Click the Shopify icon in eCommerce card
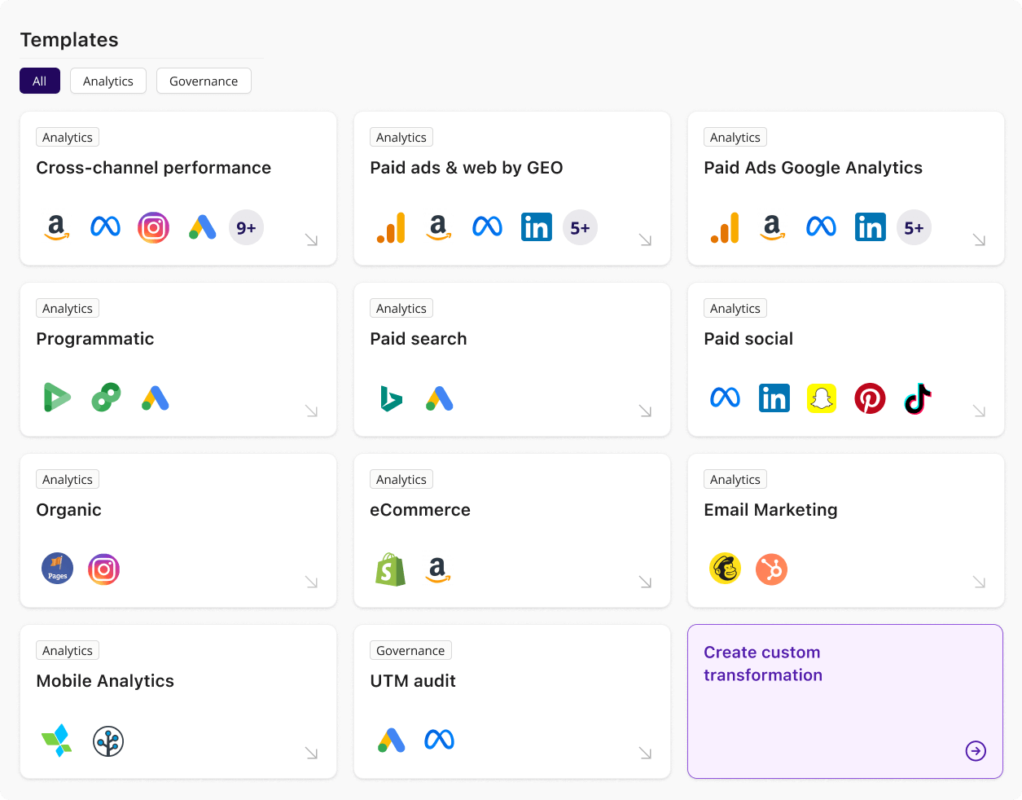This screenshot has height=800, width=1022. [391, 569]
